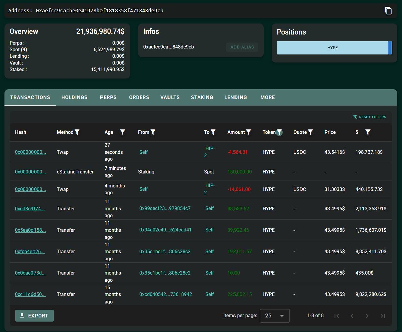Screen dimensions: 402x332
Task: Open transaction hash 0xcd8c9f74...
Action: point(30,209)
